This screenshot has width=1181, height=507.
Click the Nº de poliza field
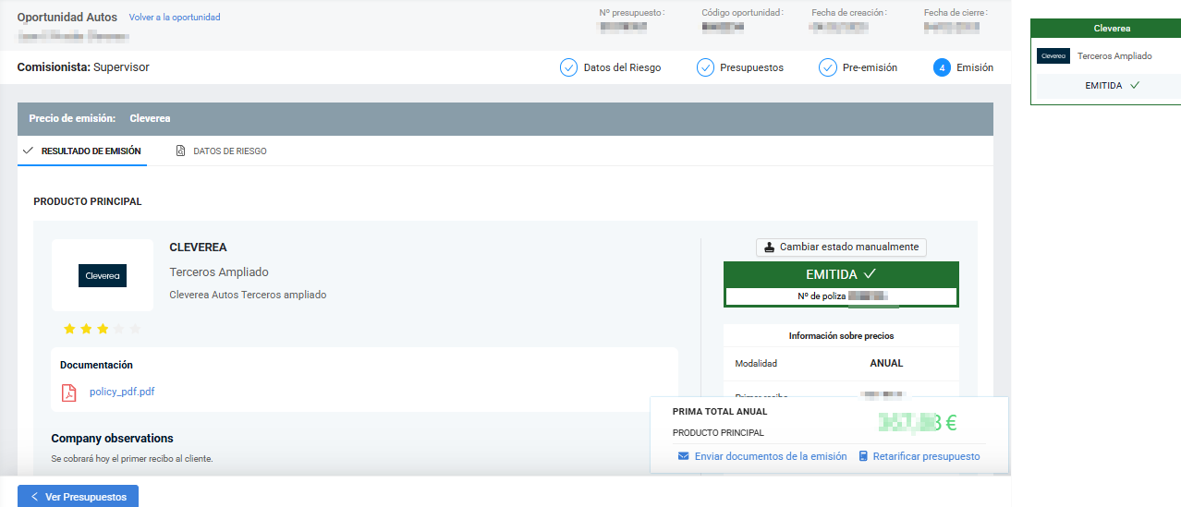point(841,296)
